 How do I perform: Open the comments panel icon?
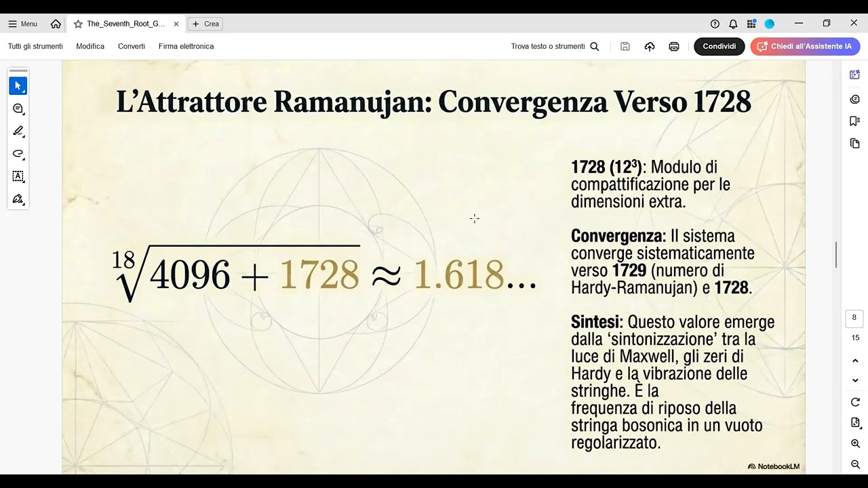point(854,99)
